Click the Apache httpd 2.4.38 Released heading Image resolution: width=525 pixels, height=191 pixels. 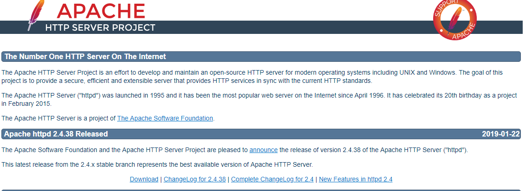click(56, 134)
